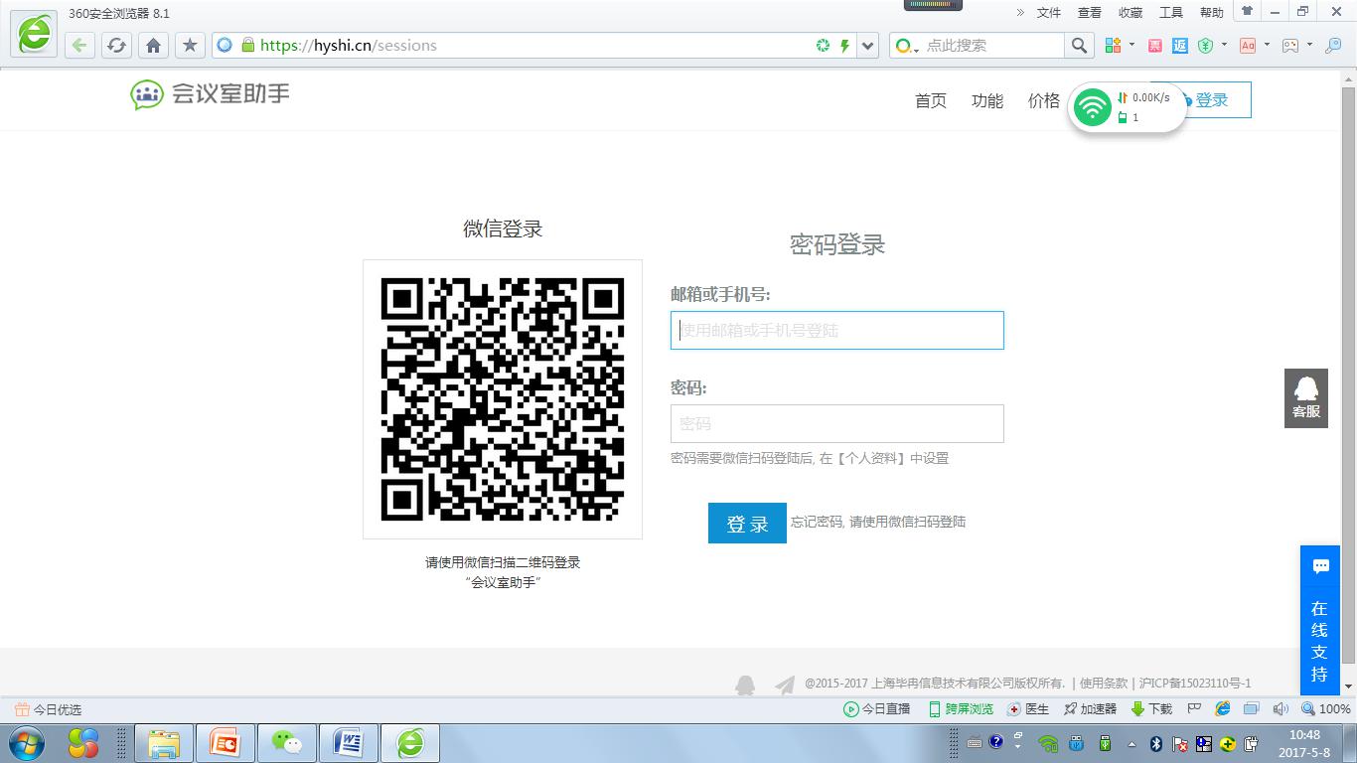Screen dimensions: 1357x763
Task: Click the blue 登录 submit button
Action: point(747,524)
